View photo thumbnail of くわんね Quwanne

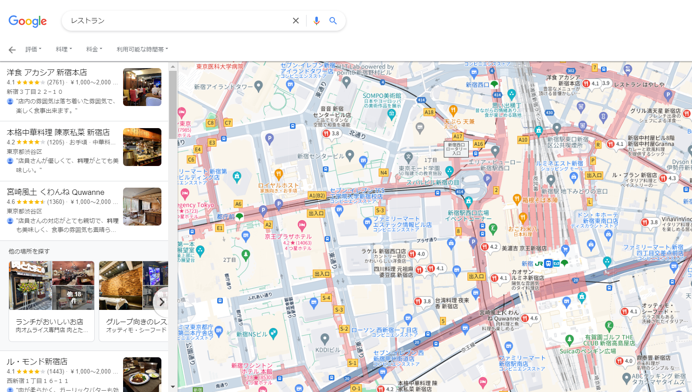click(142, 207)
